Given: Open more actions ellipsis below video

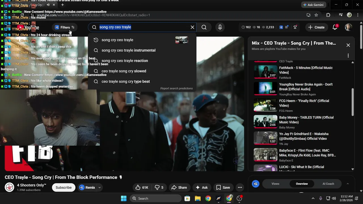Looking at the screenshot, I should pyautogui.click(x=240, y=187).
